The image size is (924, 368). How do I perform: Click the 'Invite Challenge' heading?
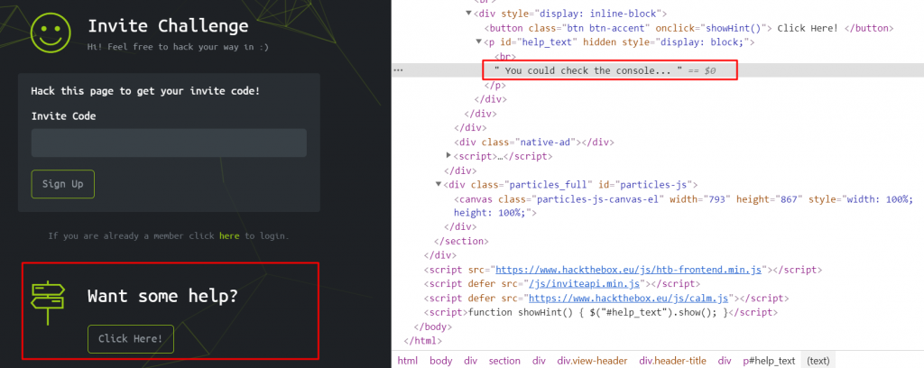pyautogui.click(x=168, y=26)
